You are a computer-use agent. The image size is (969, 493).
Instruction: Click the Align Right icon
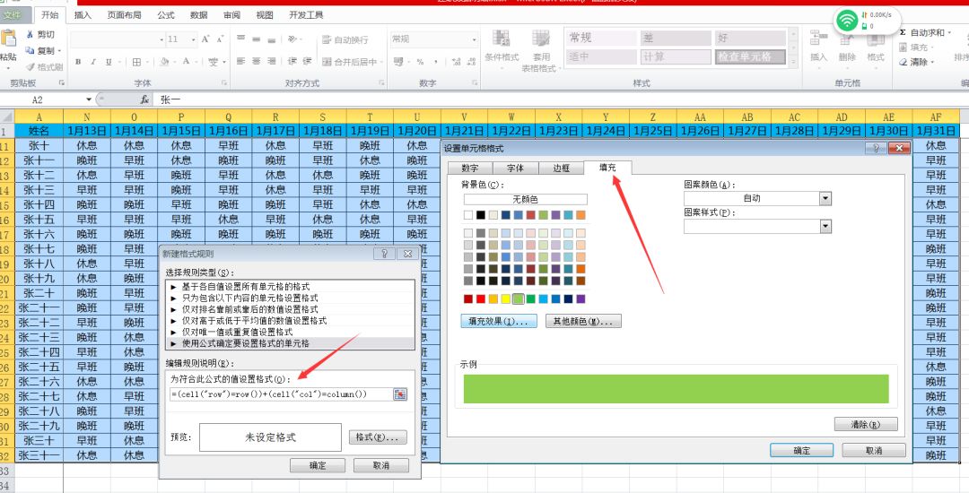[x=272, y=62]
